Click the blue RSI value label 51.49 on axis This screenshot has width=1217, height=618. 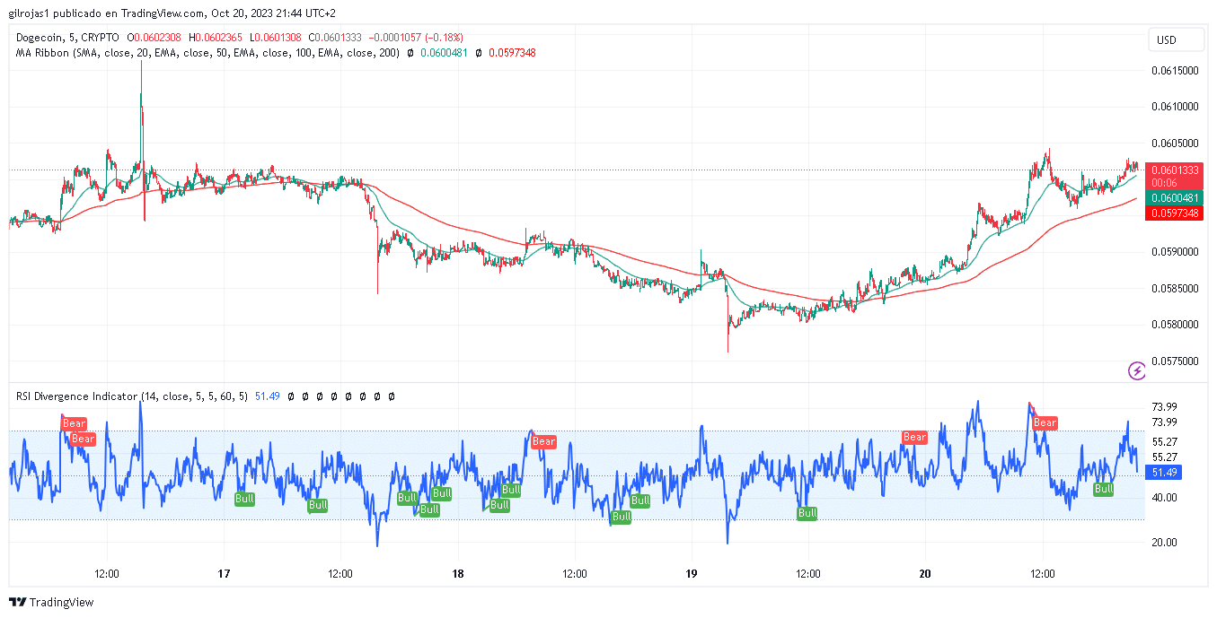pyautogui.click(x=1165, y=473)
